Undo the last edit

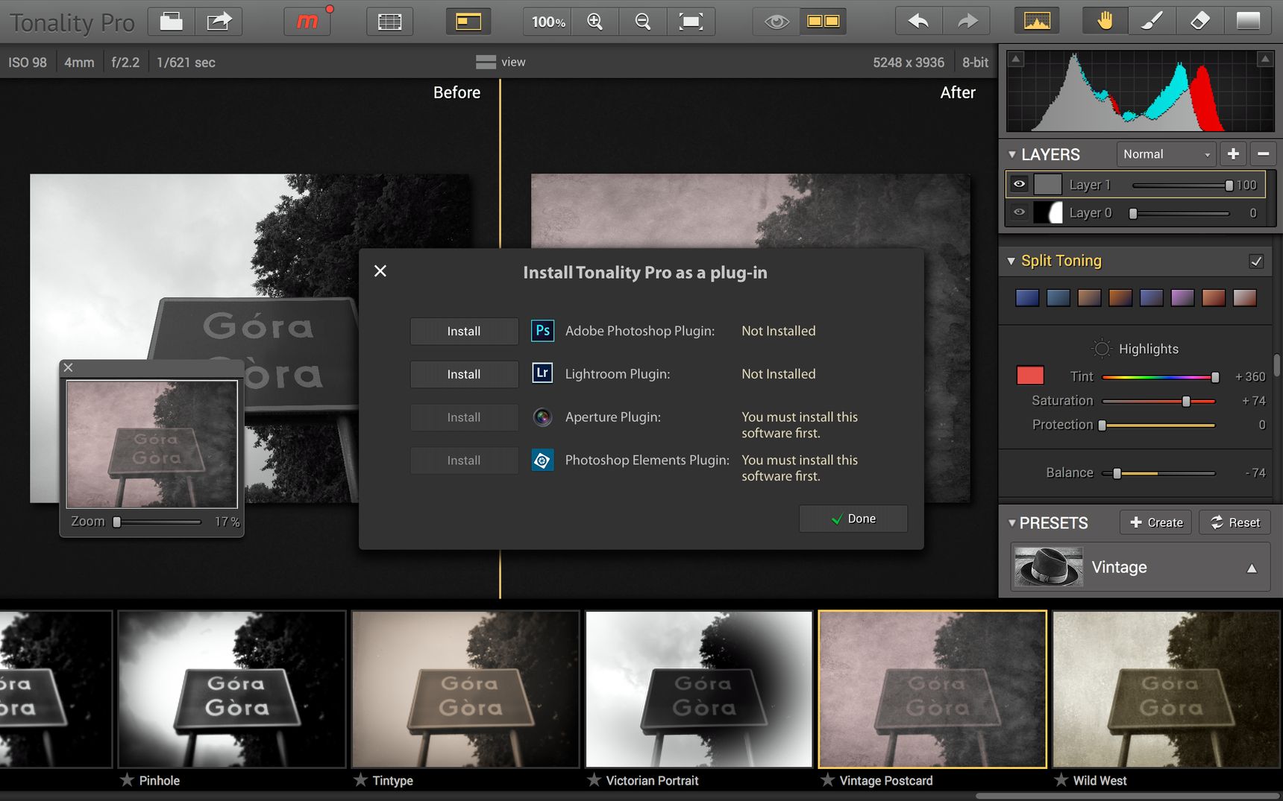[918, 22]
